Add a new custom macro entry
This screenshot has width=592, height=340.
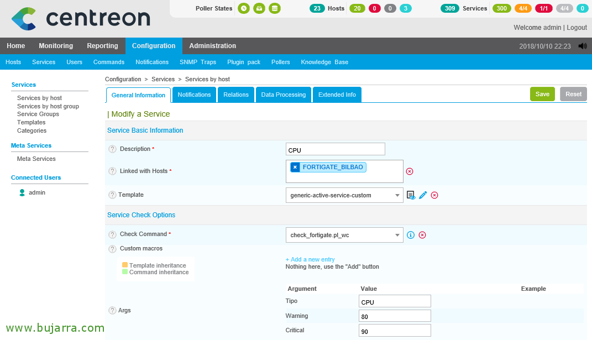(x=310, y=259)
